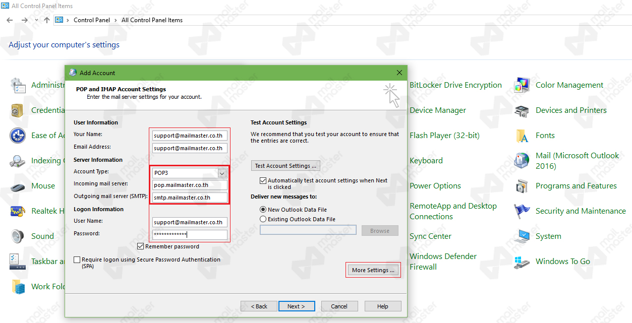Open the BitLocker Drive Encryption link
632x323 pixels.
point(455,85)
